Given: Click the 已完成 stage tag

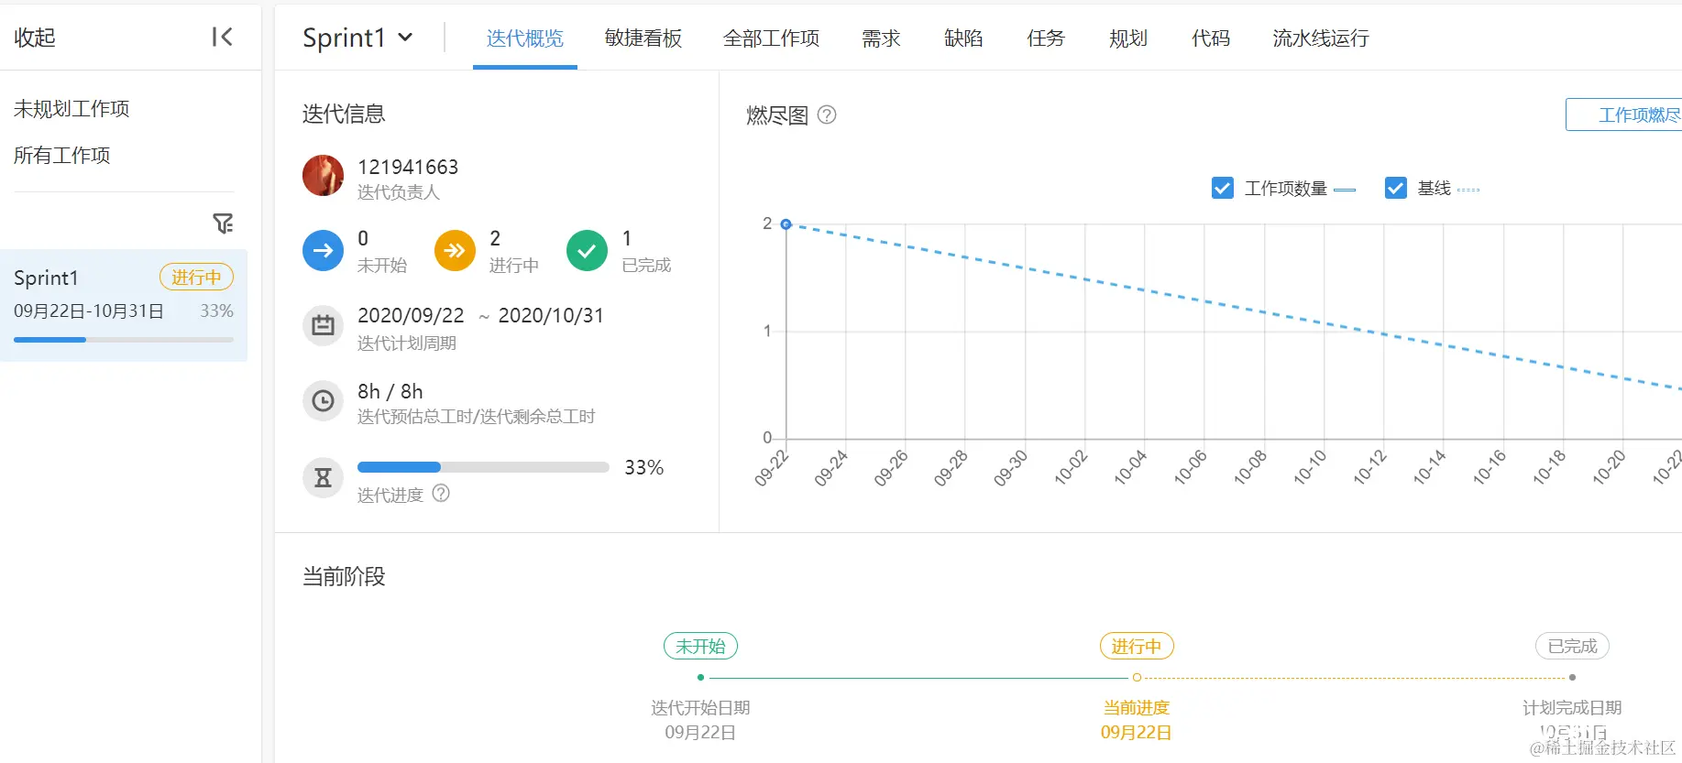Looking at the screenshot, I should [1572, 646].
